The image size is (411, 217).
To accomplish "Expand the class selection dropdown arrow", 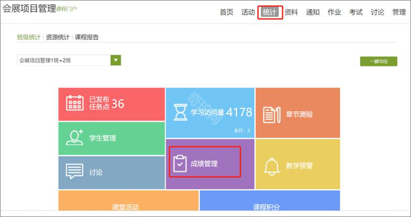I will (x=116, y=60).
